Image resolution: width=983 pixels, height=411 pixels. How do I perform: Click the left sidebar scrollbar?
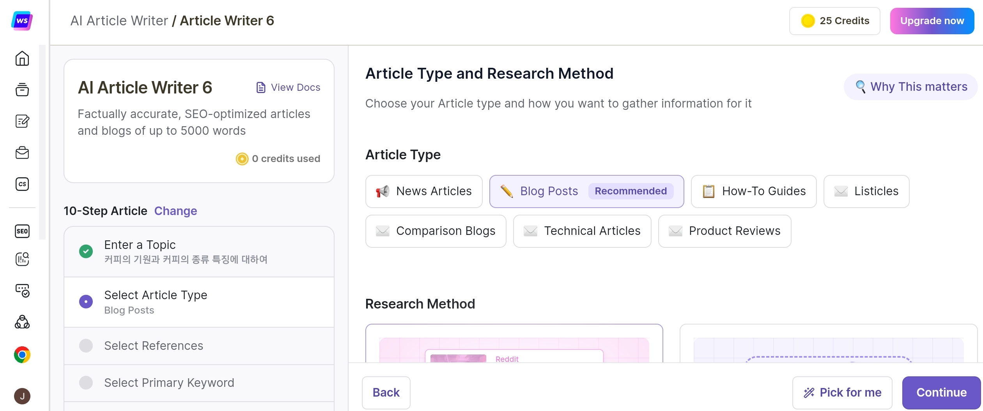click(42, 142)
